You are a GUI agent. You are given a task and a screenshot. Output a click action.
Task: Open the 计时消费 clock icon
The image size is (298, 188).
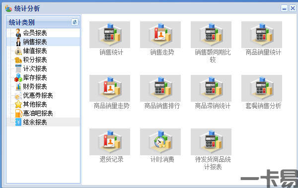(160, 142)
